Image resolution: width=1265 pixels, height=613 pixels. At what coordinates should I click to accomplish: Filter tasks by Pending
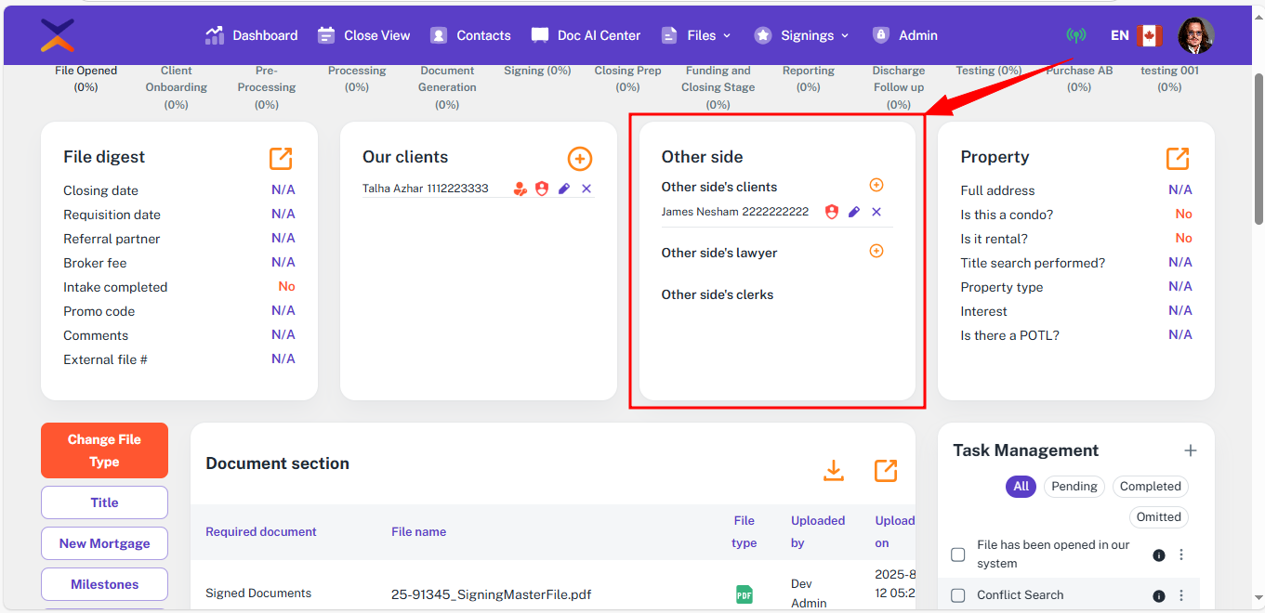click(1074, 486)
